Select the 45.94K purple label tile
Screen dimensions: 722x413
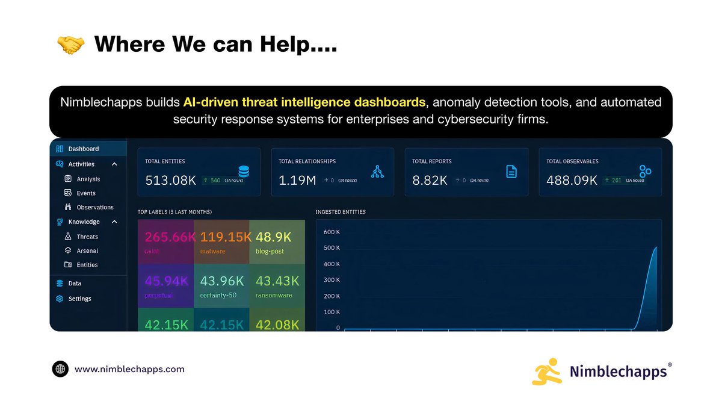[165, 287]
